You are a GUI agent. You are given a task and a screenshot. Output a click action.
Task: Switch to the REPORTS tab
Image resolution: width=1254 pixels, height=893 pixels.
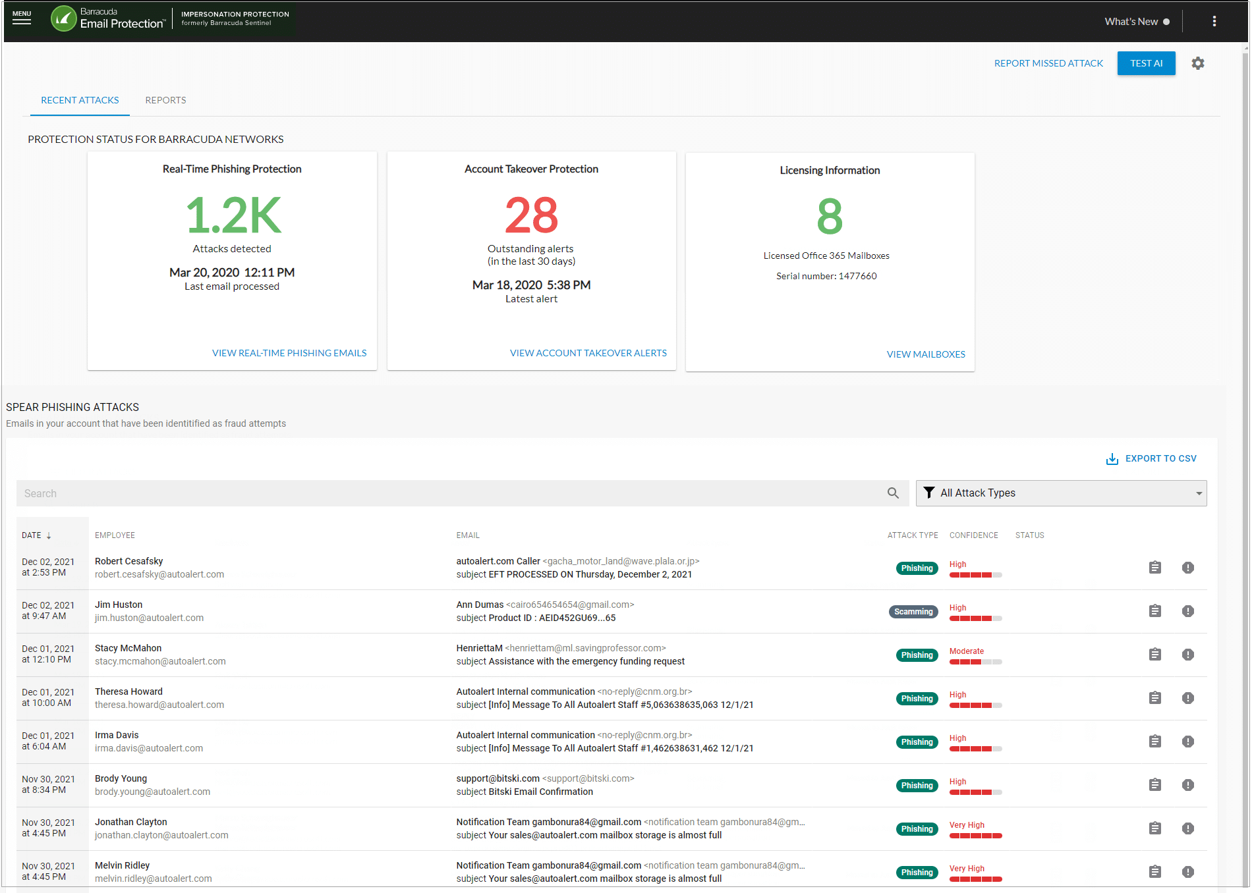(165, 100)
